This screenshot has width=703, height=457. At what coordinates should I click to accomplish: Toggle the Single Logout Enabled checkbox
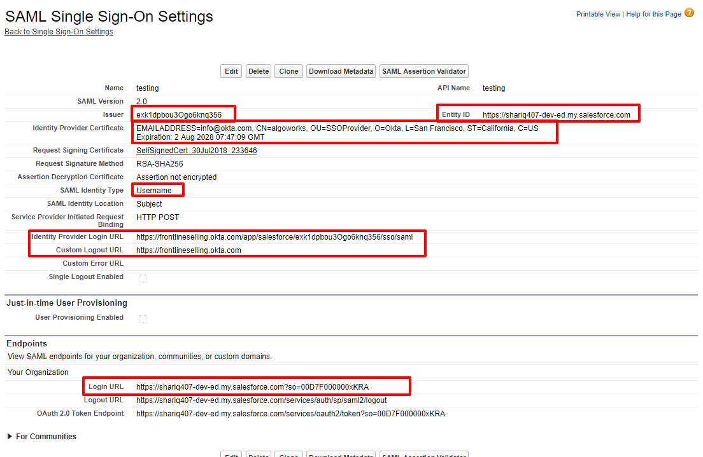tap(143, 278)
